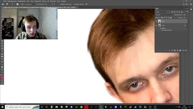Open the brush settings panel icon
This screenshot has height=109, width=193.
click(17, 4)
